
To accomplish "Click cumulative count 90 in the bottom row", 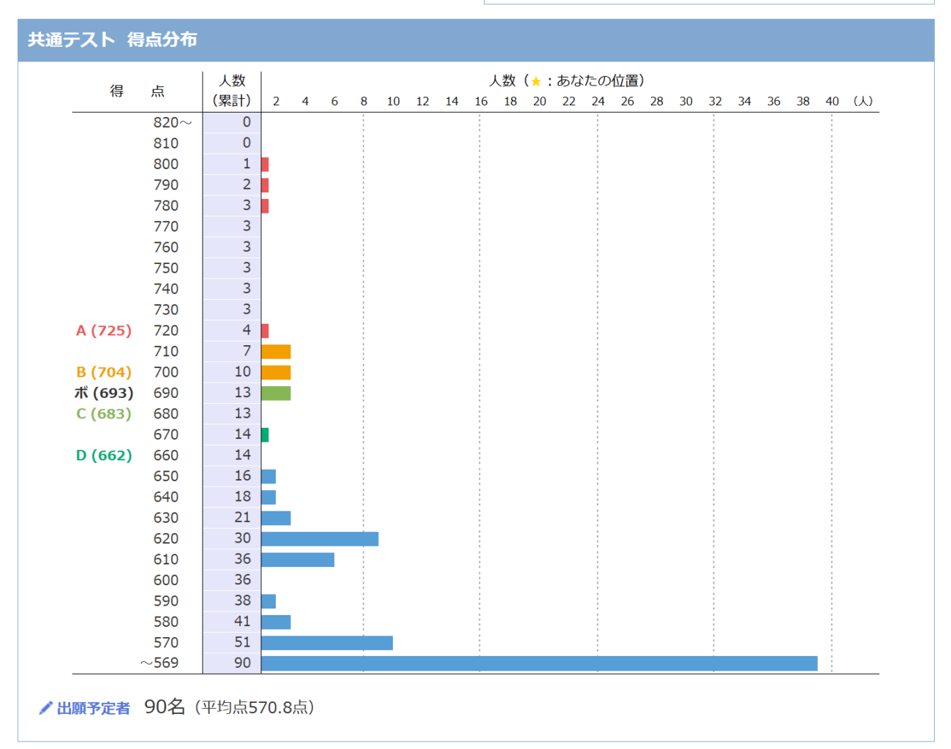I will coord(242,663).
